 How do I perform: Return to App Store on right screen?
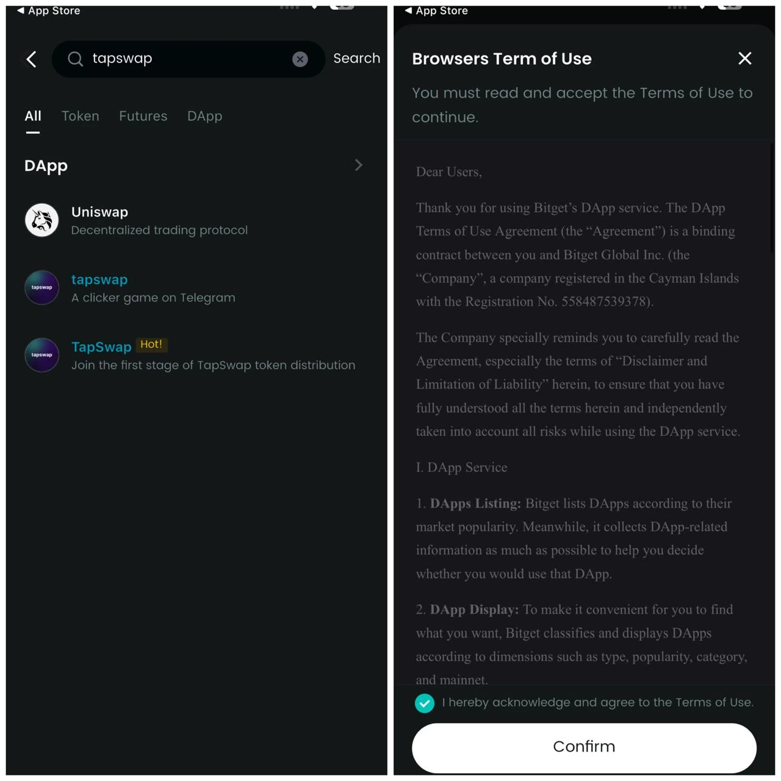(436, 10)
